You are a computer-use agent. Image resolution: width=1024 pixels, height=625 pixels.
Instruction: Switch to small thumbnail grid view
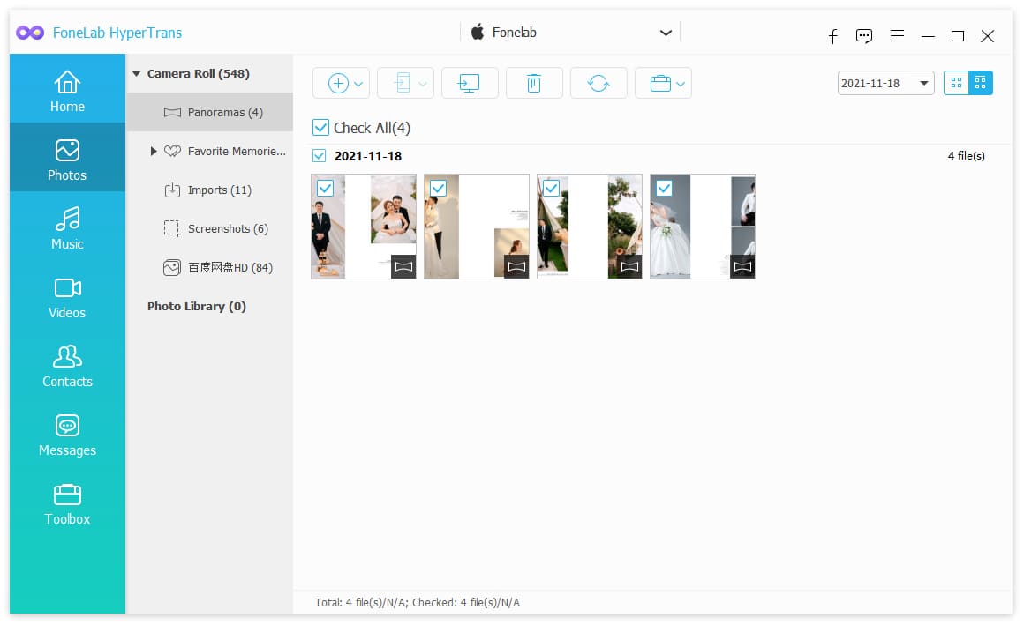pyautogui.click(x=980, y=83)
